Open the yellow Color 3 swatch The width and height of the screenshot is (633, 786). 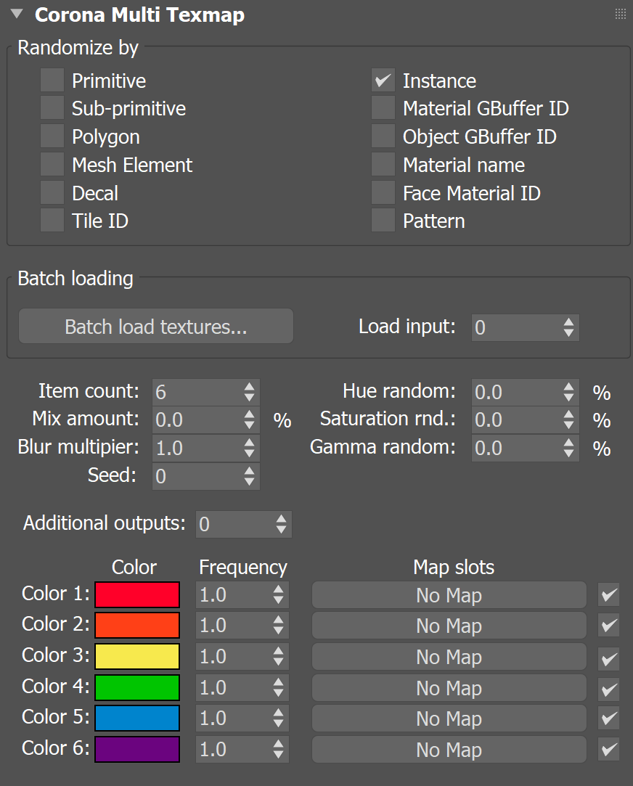tap(137, 656)
